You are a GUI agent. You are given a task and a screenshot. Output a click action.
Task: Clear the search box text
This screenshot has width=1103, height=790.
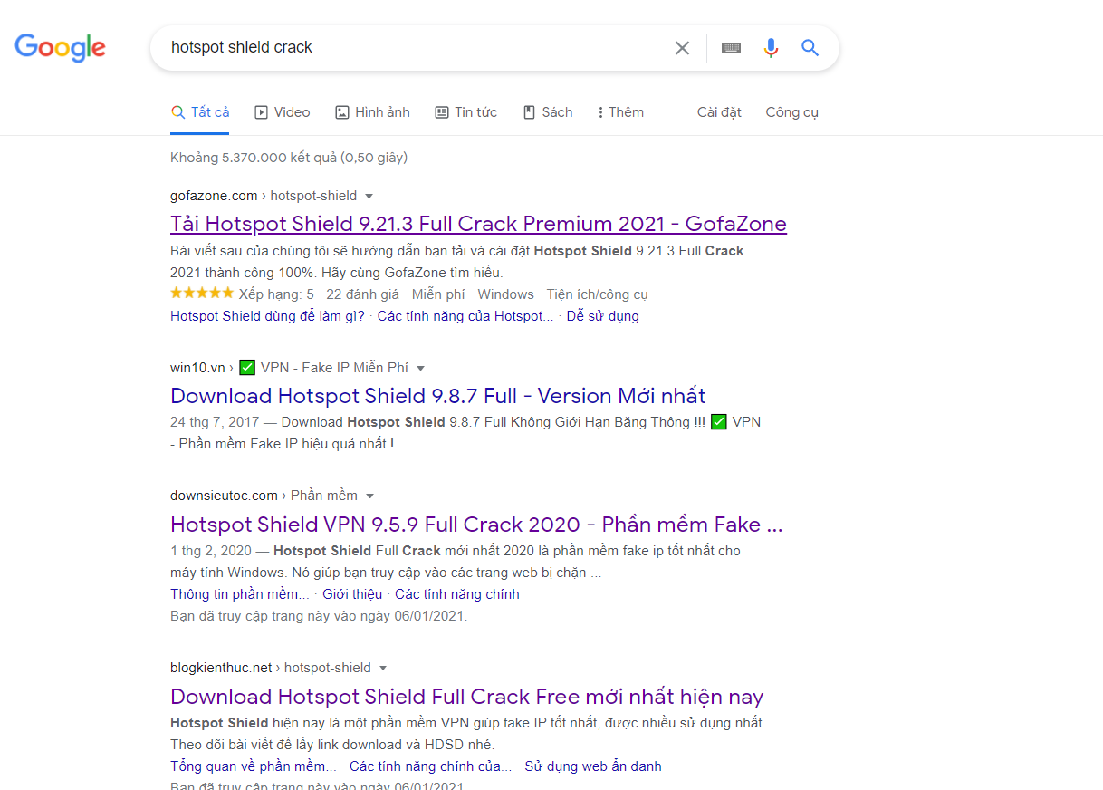click(x=682, y=48)
